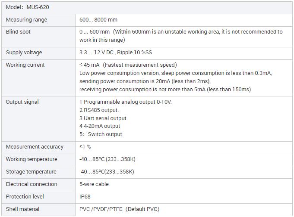Click the Storage temperature label cell
This screenshot has height=217, width=294.
(31, 172)
